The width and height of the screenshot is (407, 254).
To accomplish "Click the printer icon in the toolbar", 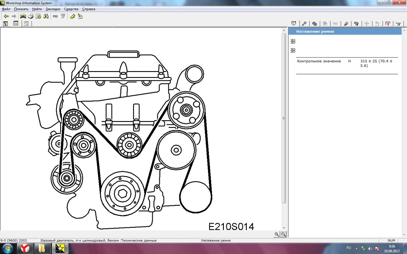I will click(31, 16).
